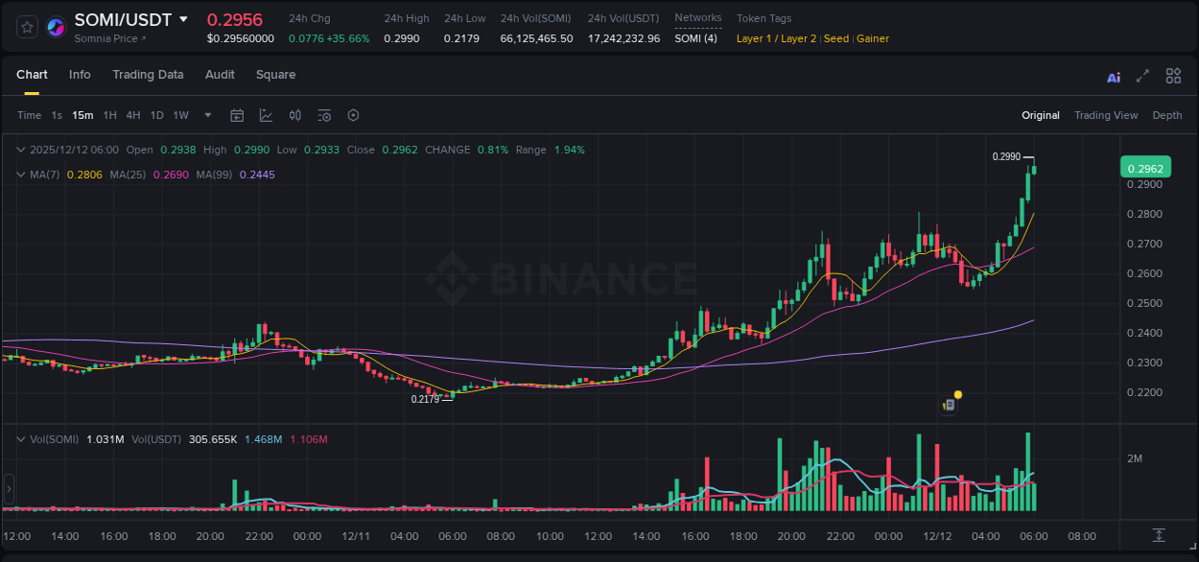Open the chart settings icon
The height and width of the screenshot is (562, 1199).
[x=353, y=115]
